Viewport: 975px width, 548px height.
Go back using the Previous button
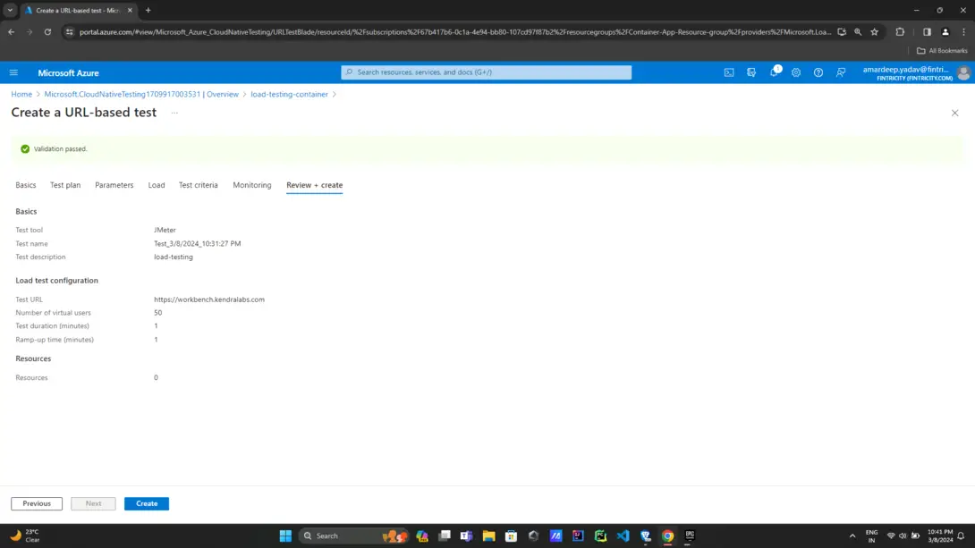(36, 503)
